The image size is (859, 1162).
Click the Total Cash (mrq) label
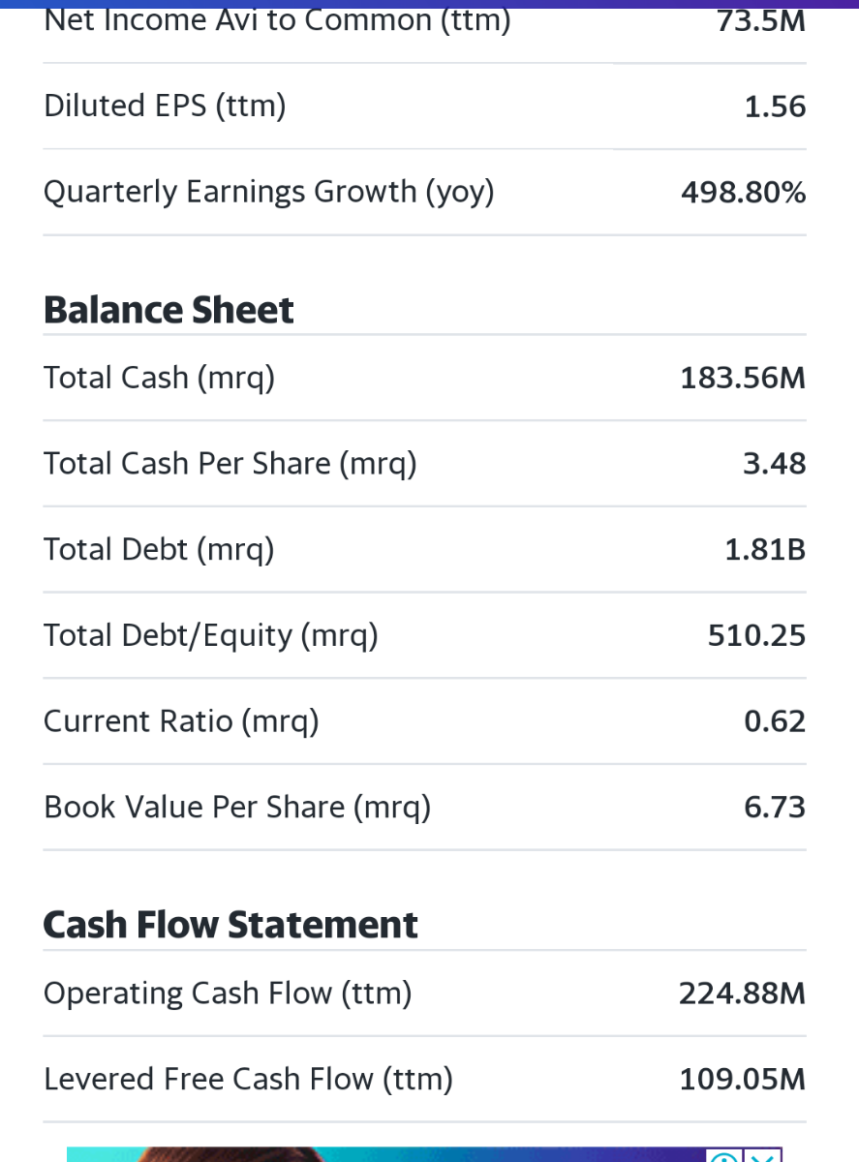pyautogui.click(x=159, y=378)
